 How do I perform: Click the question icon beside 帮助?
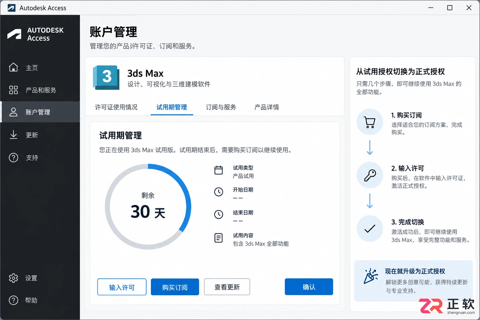[x=13, y=300]
